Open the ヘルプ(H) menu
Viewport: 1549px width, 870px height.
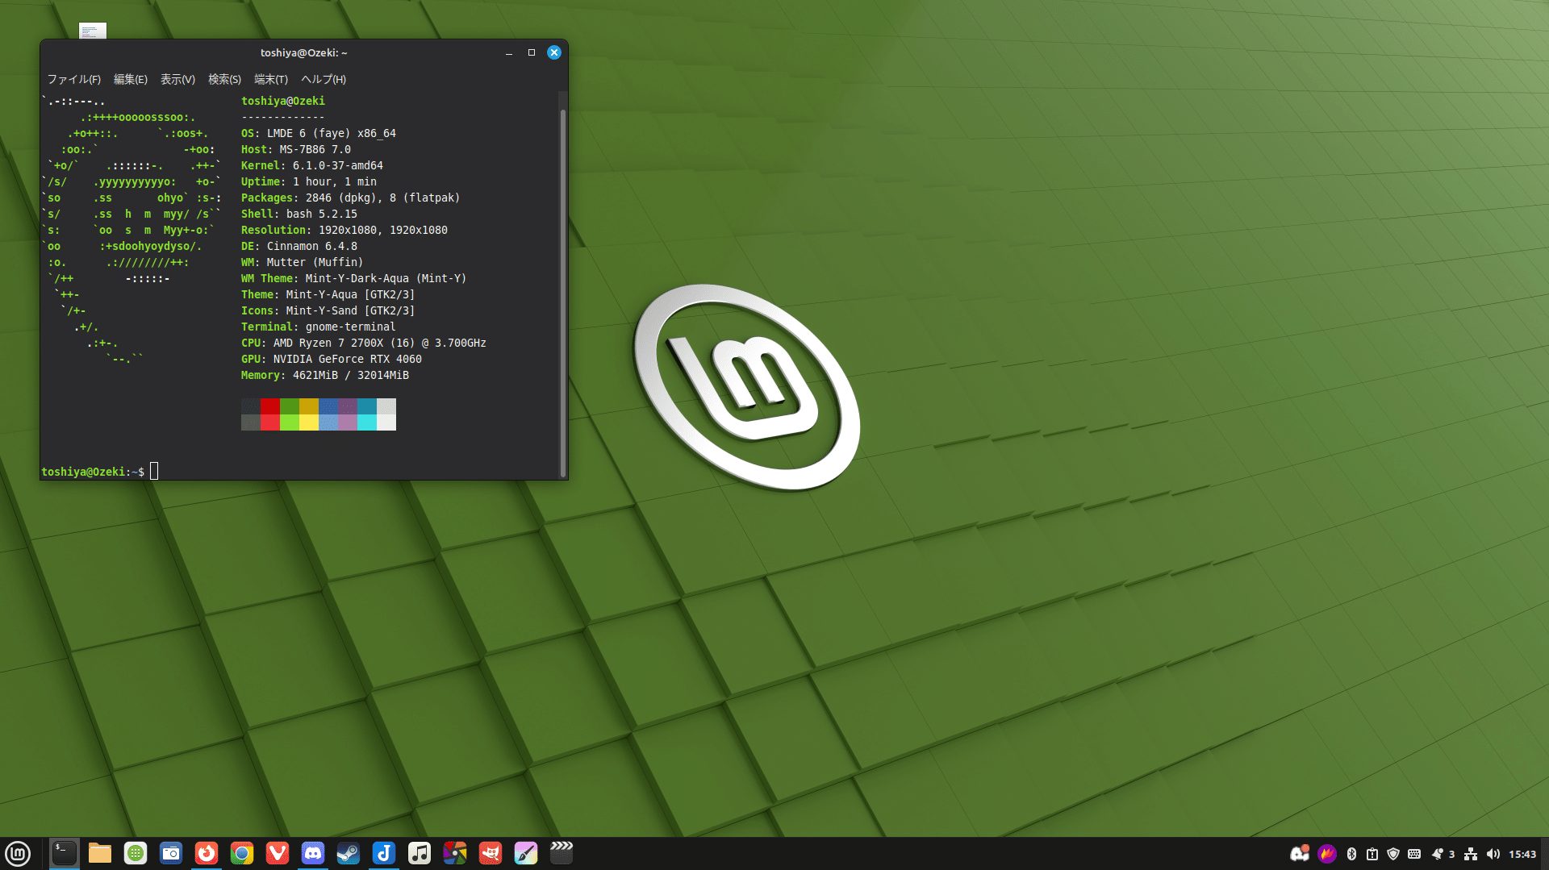coord(323,79)
